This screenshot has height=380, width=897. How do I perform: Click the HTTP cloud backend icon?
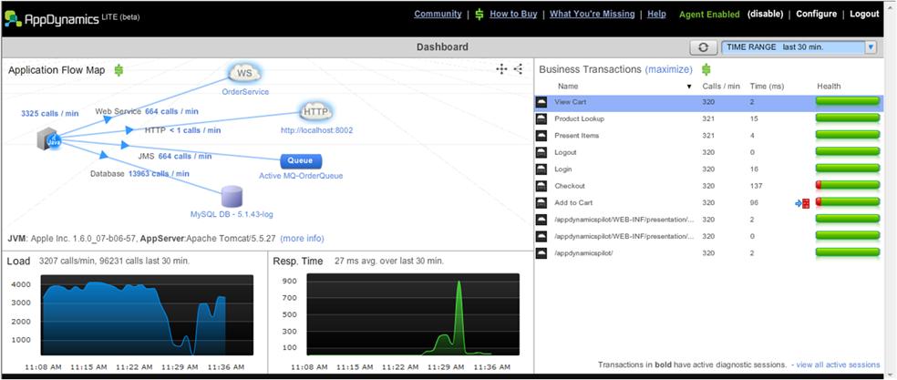coord(315,112)
